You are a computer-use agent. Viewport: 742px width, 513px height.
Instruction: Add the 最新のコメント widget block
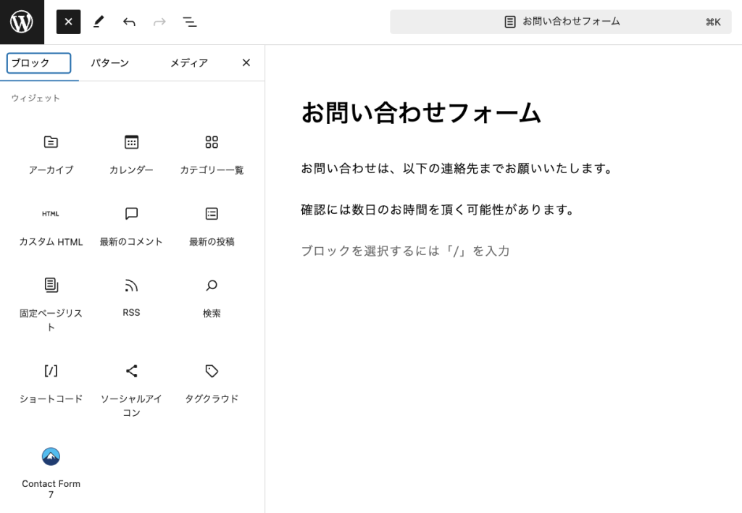(130, 225)
